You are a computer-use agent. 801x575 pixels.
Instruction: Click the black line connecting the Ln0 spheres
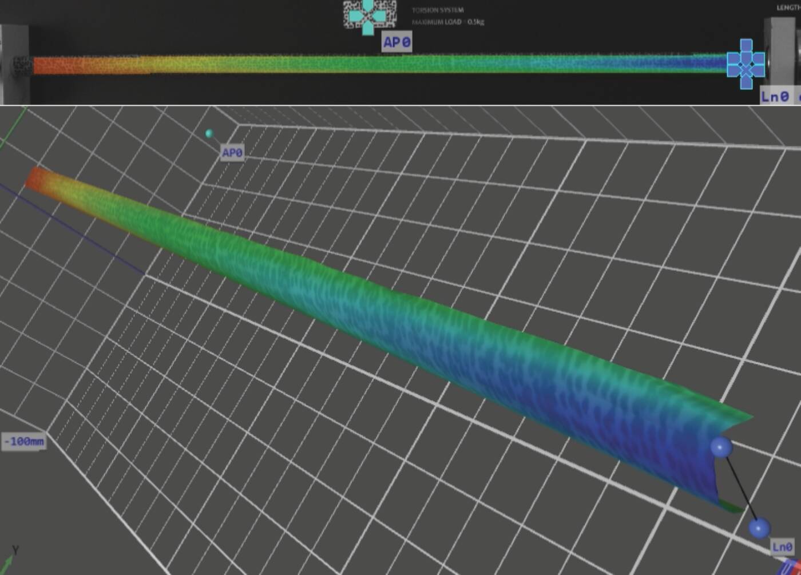740,487
